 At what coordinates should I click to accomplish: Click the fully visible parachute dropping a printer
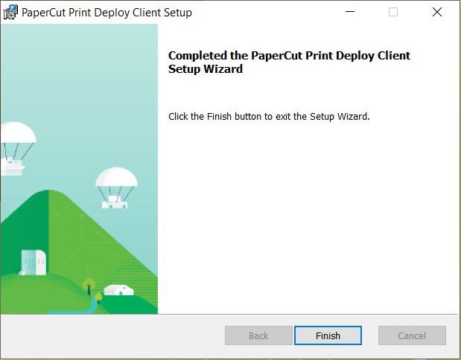pos(116,188)
